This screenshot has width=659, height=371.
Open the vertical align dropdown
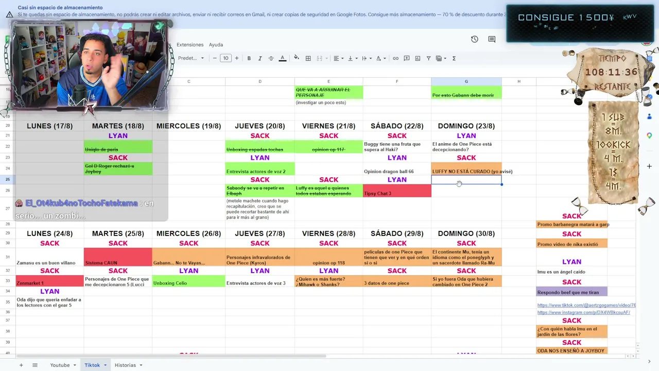[x=352, y=58]
